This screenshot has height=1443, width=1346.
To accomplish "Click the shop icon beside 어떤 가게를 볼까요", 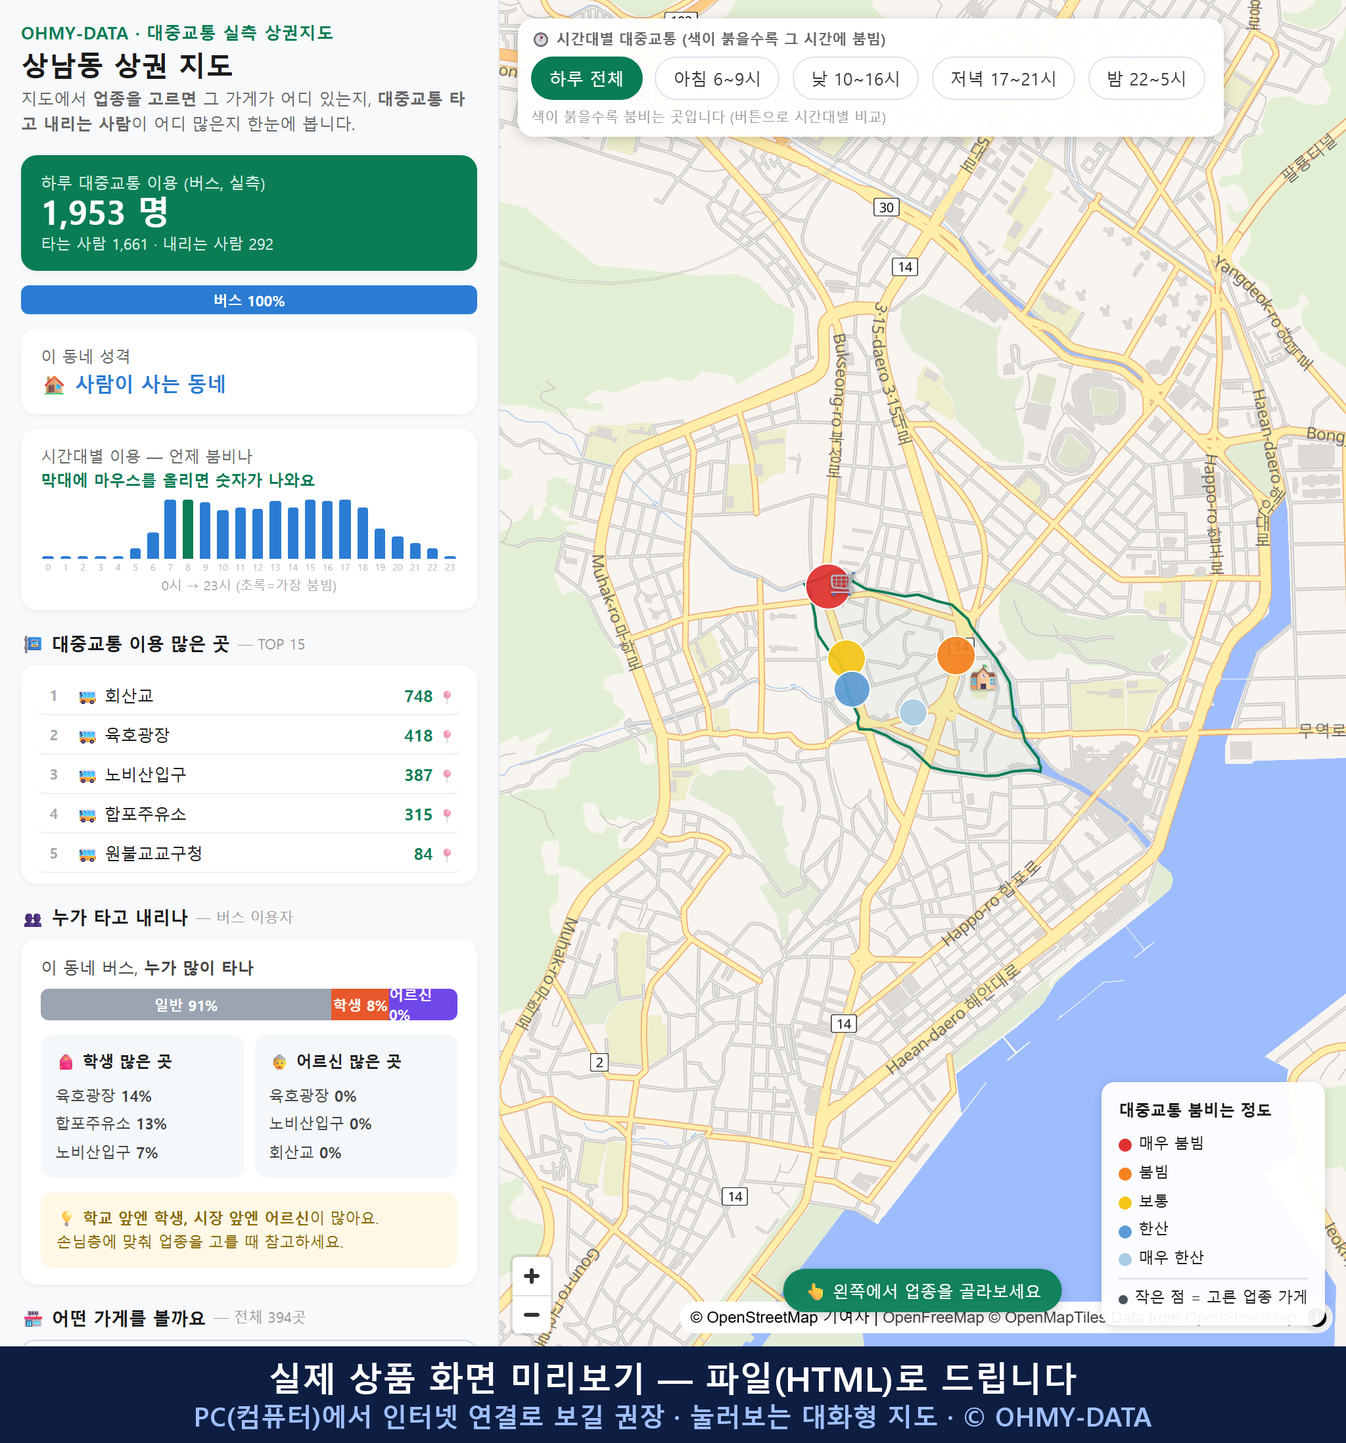I will pos(34,1318).
